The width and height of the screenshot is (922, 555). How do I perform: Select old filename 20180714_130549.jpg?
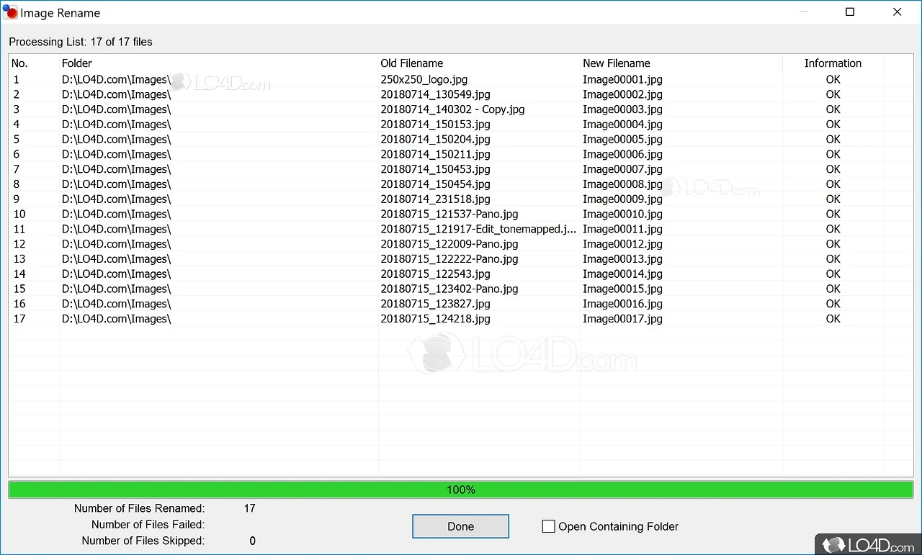[435, 94]
